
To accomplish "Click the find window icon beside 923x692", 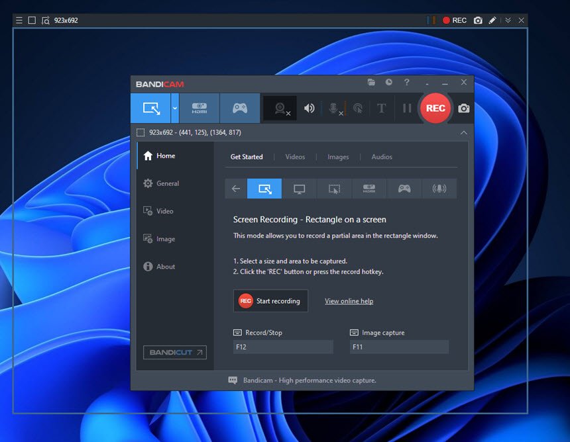I will point(46,21).
